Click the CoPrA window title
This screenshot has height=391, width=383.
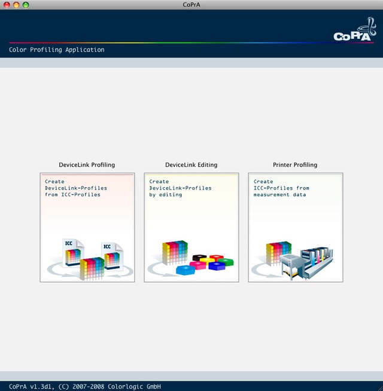[191, 5]
